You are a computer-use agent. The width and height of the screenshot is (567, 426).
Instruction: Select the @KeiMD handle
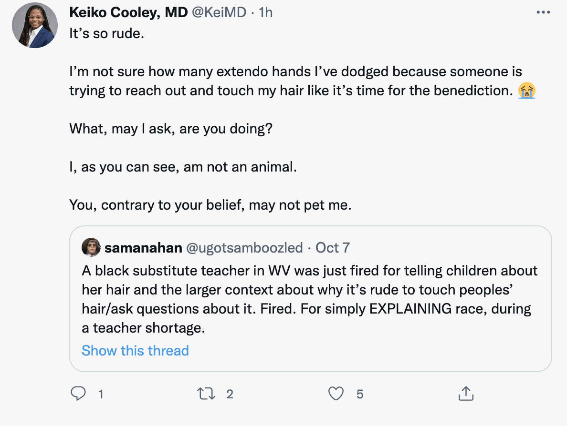click(x=220, y=12)
